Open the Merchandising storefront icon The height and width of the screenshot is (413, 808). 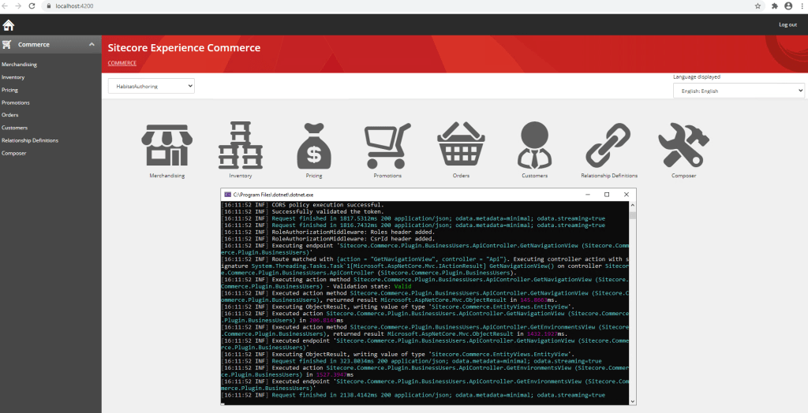click(x=167, y=145)
